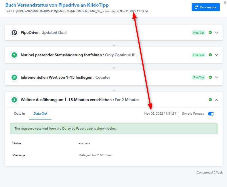Expand the Only Continue If step
227x187 pixels.
point(216,55)
